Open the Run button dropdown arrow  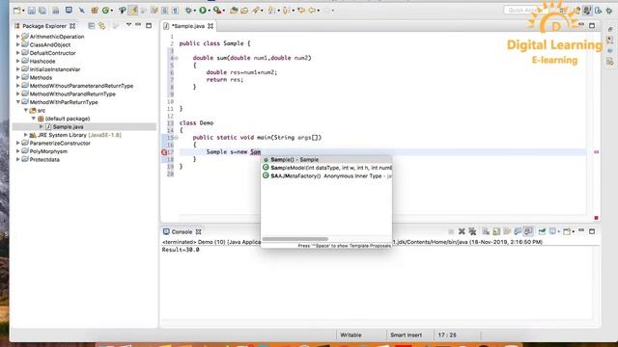tap(209, 11)
